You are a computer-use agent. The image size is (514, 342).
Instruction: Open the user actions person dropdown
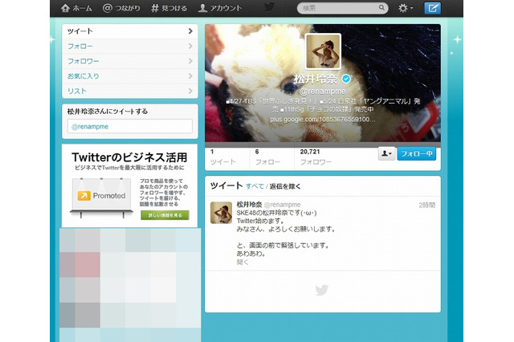pos(386,153)
